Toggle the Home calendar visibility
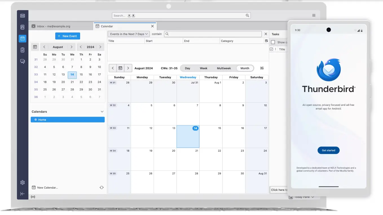Screen dimensions: 383x215 tap(36, 120)
